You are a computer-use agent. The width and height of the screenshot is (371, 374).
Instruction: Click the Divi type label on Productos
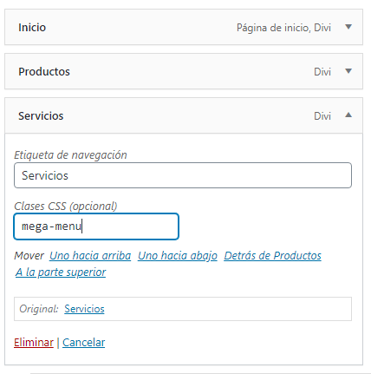(x=322, y=72)
